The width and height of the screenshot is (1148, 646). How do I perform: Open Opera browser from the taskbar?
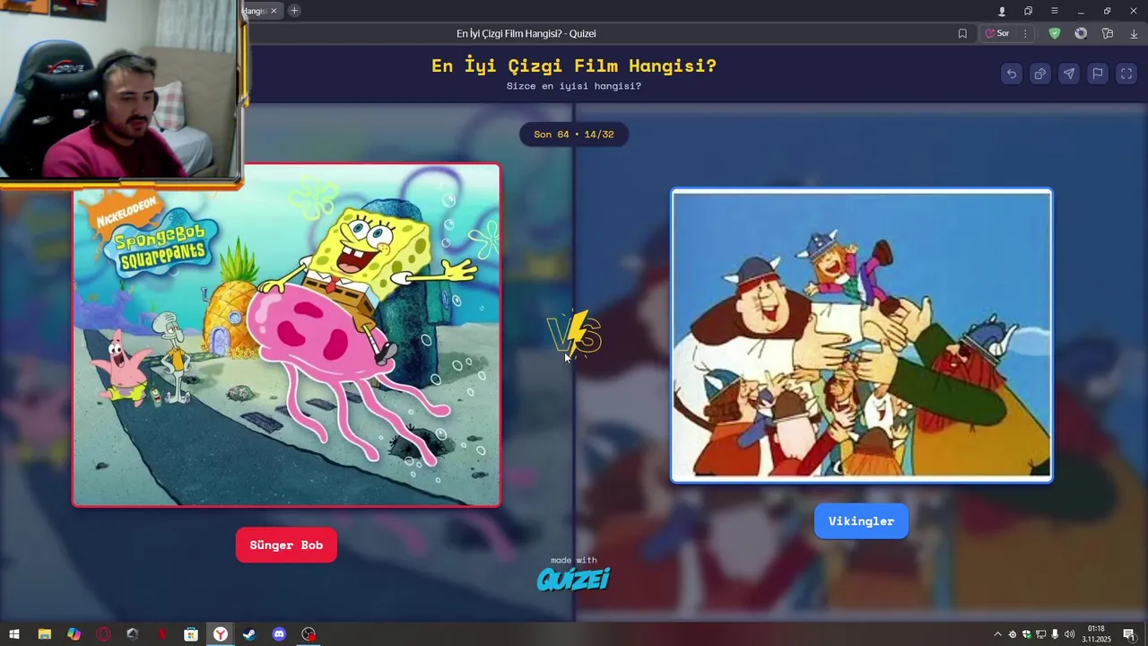[x=103, y=634]
